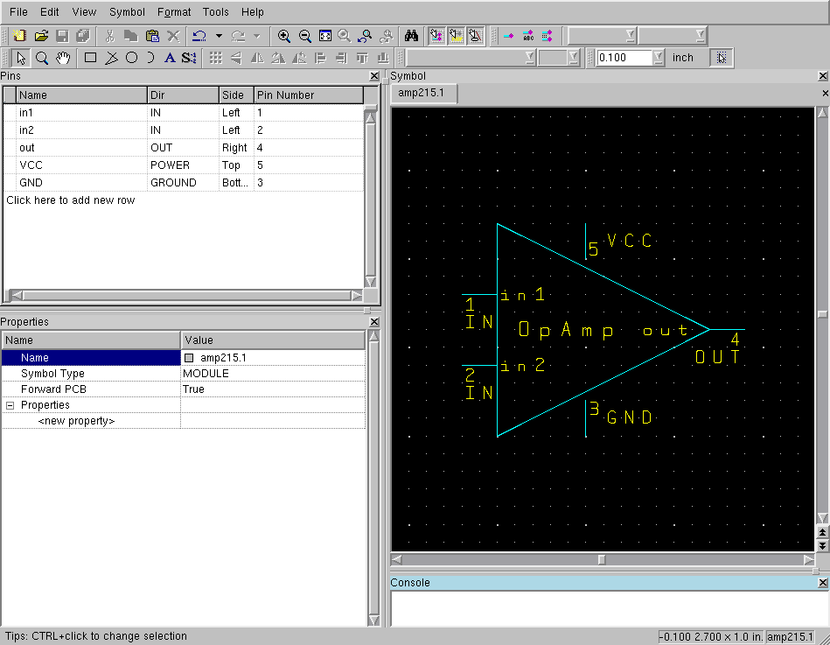Viewport: 830px width, 645px height.
Task: Click the <new property> entry
Action: click(x=76, y=421)
